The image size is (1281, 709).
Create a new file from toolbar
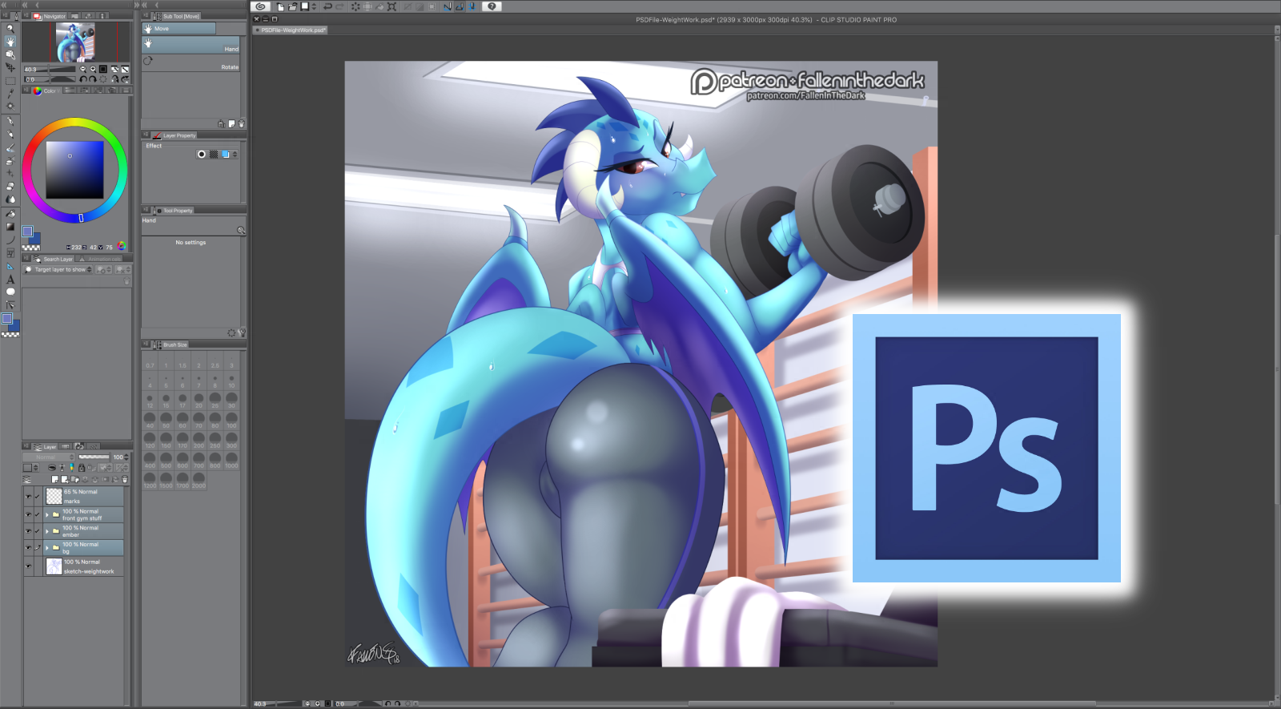coord(280,6)
